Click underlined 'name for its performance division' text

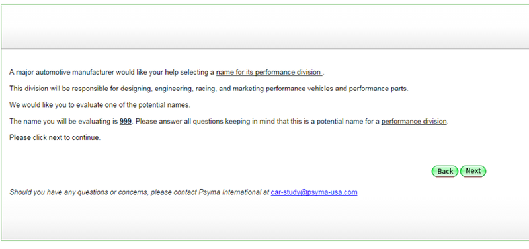click(x=269, y=72)
